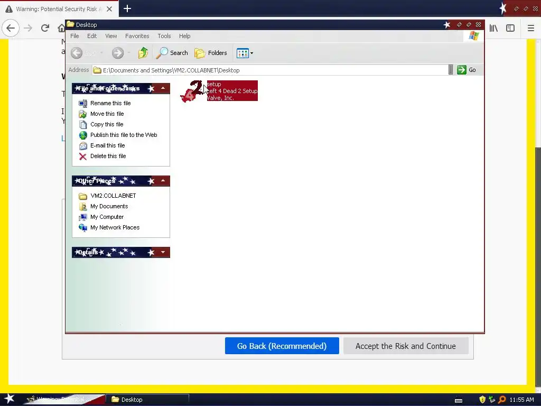Click the My Network Places icon
The width and height of the screenshot is (541, 406).
[x=83, y=227]
